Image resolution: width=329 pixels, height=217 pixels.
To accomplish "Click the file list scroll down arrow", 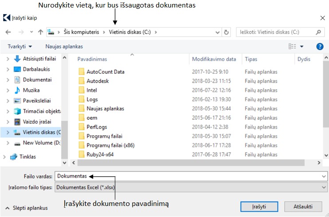I will click(326, 155).
